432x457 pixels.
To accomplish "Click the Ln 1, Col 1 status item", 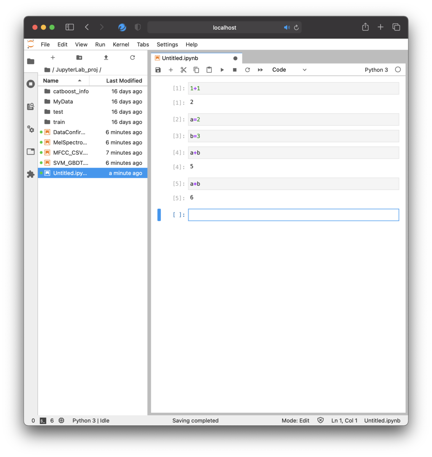I will [x=344, y=420].
